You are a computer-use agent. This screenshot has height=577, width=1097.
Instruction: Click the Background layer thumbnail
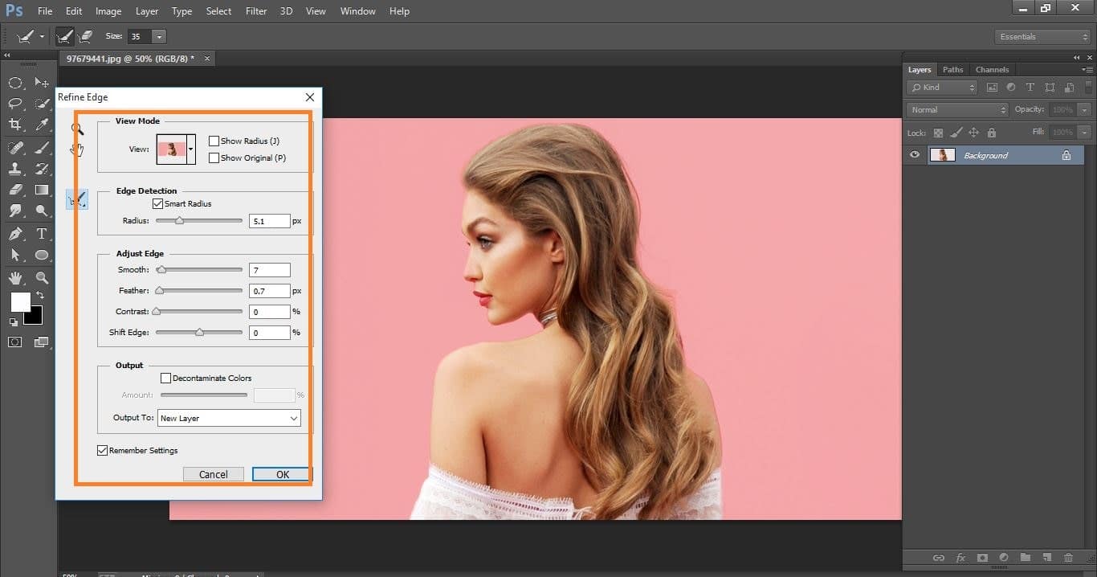coord(942,154)
